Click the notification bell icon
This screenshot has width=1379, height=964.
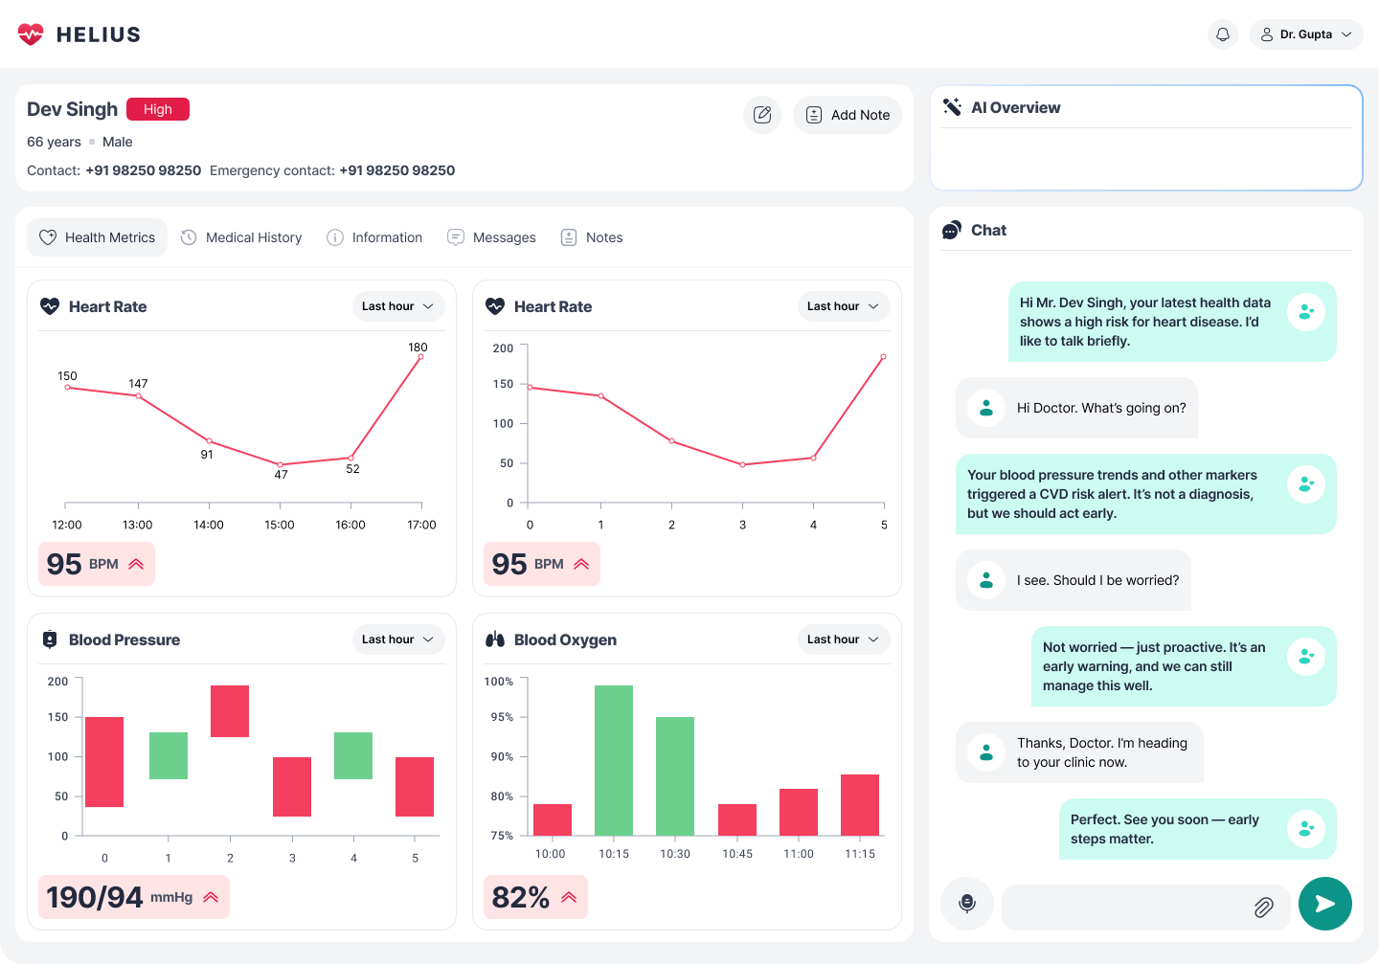(x=1223, y=34)
